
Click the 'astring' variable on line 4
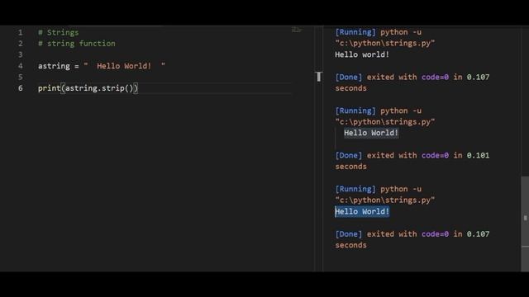(54, 66)
